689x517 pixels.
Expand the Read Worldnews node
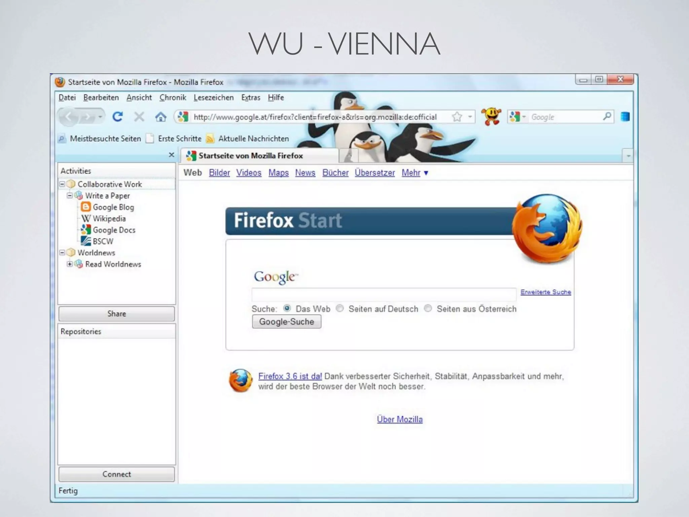point(70,264)
